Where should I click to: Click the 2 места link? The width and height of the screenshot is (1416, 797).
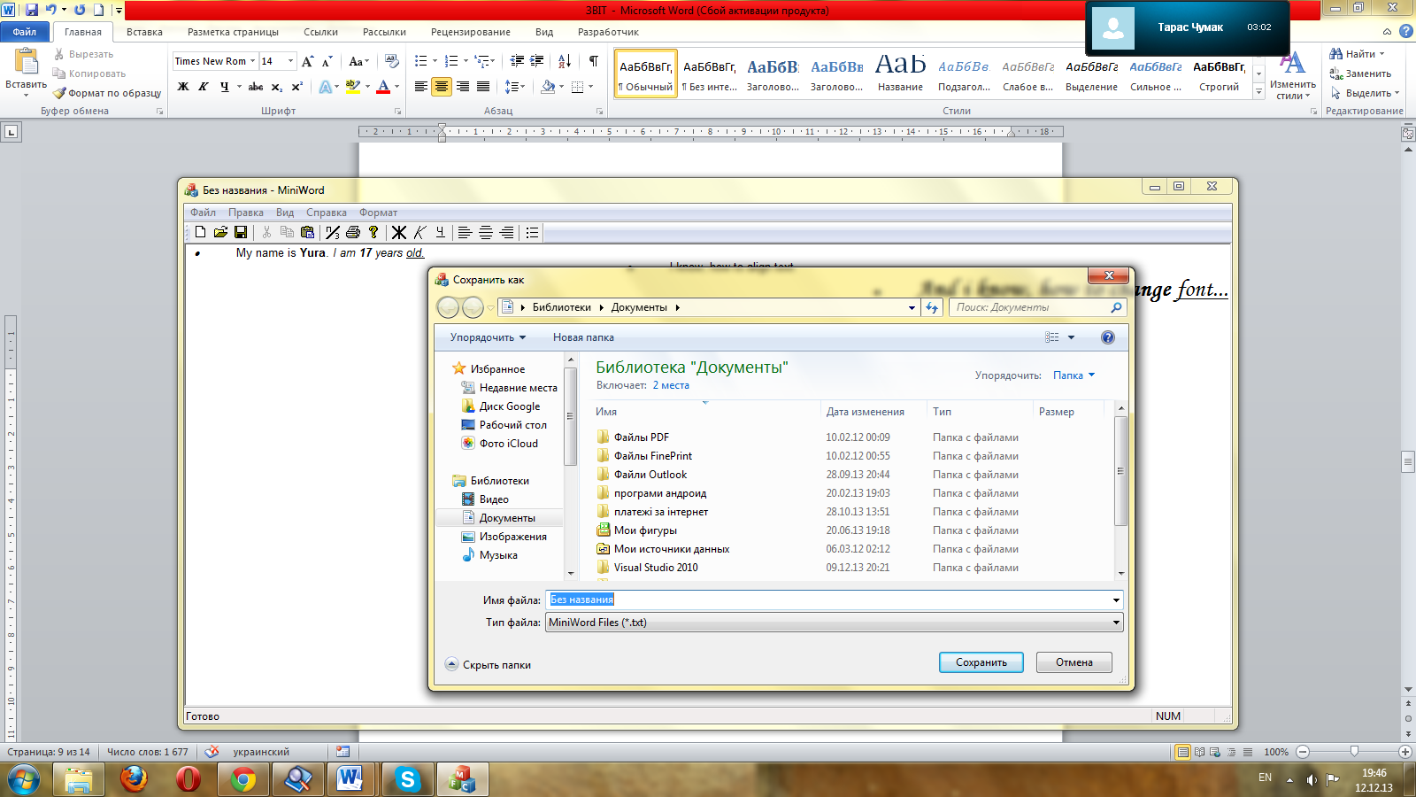671,385
